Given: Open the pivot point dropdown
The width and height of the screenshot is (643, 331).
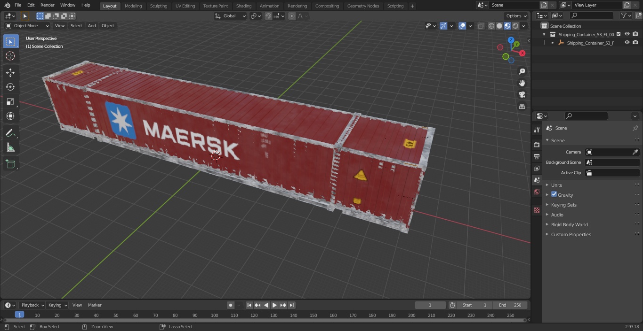Looking at the screenshot, I should tap(256, 16).
